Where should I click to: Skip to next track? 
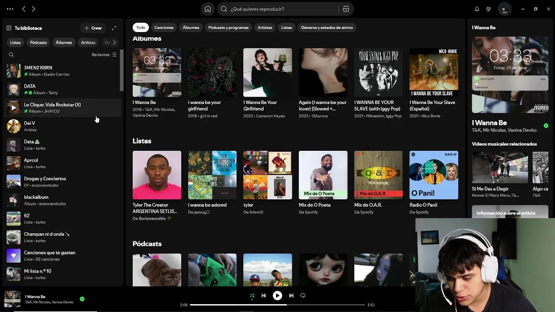pos(291,296)
